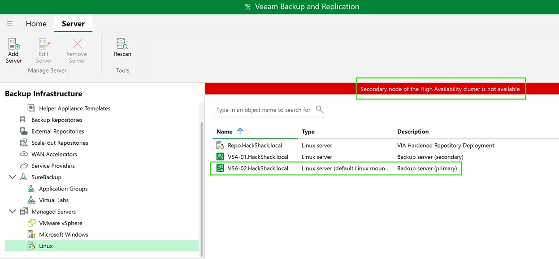This screenshot has width=559, height=259.
Task: Collapse the Managed Servers tree node
Action: point(13,212)
